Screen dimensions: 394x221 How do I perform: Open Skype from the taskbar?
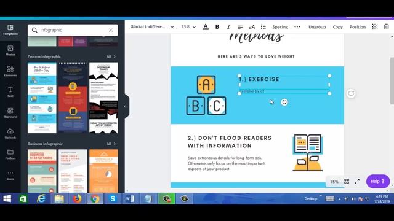(x=113, y=199)
